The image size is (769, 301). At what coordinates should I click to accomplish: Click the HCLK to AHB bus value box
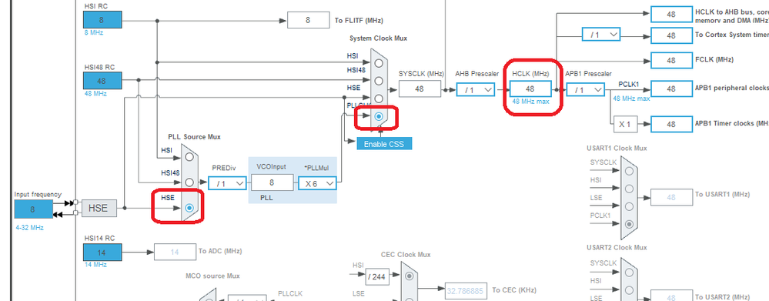click(671, 14)
